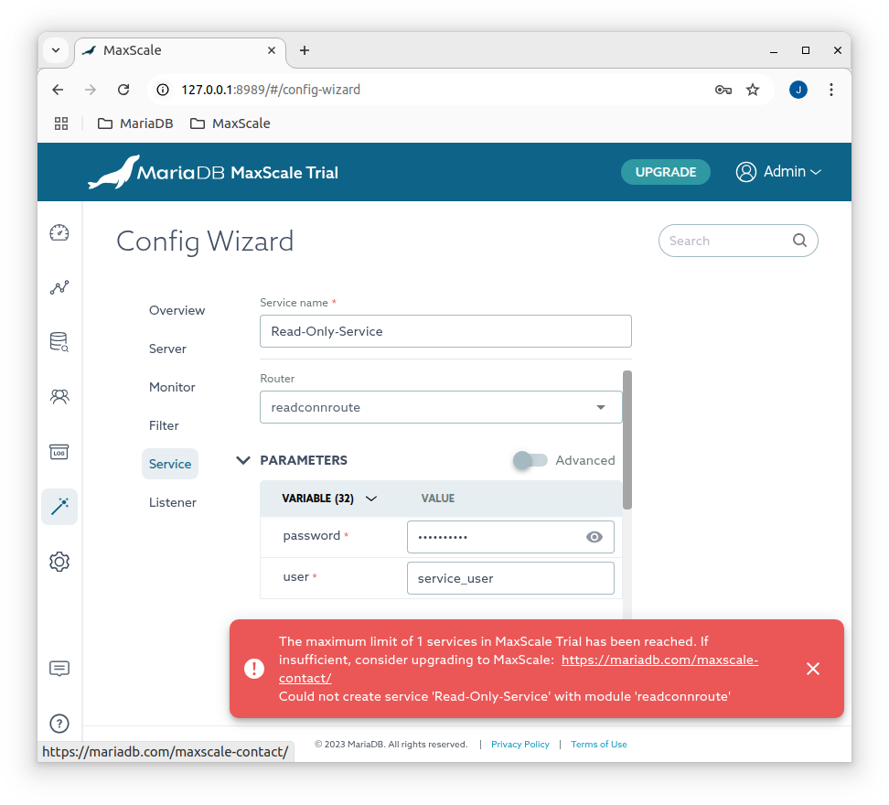
Task: Click the search magnifier icon
Action: click(x=799, y=241)
